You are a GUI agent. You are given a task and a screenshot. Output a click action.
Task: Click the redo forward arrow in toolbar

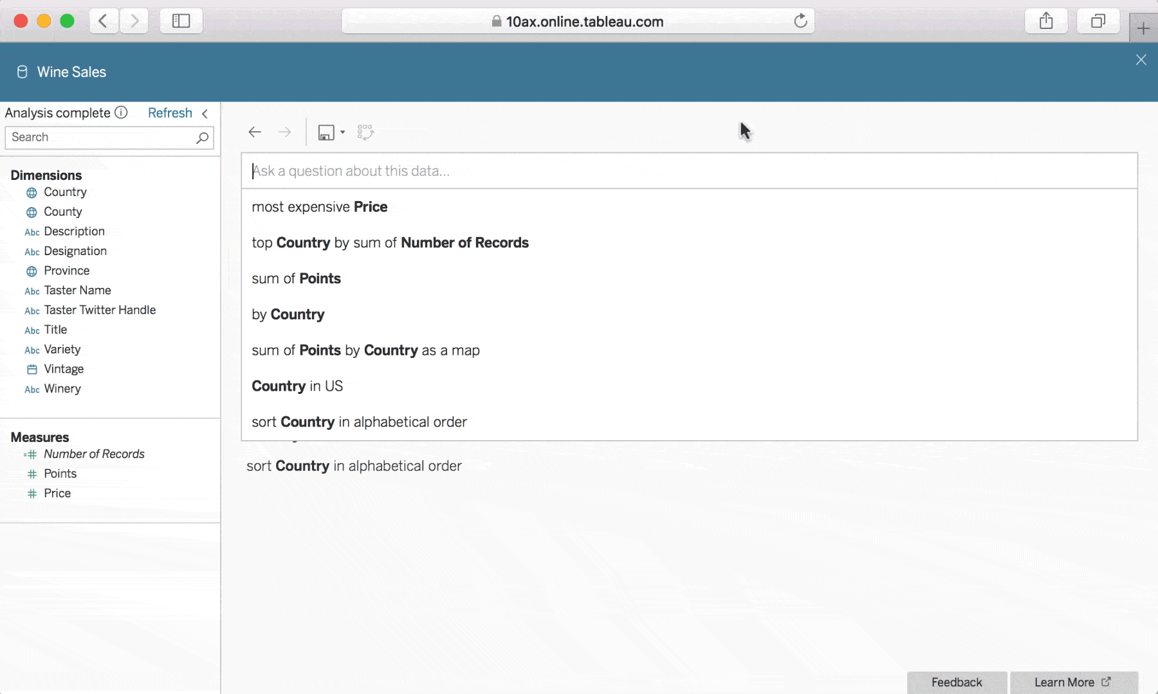pos(284,132)
